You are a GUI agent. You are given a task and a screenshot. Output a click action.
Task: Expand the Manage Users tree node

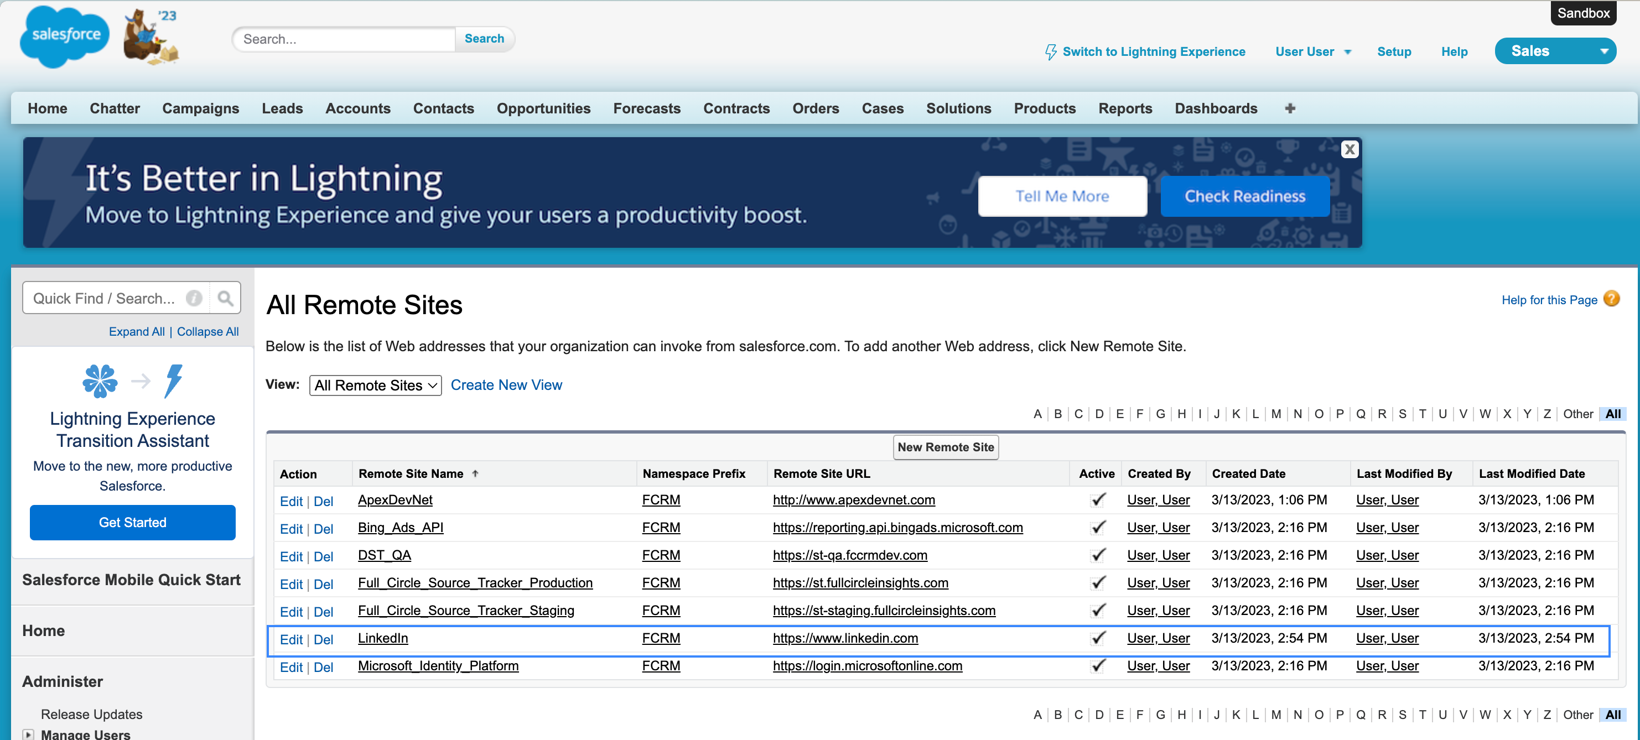coord(29,734)
